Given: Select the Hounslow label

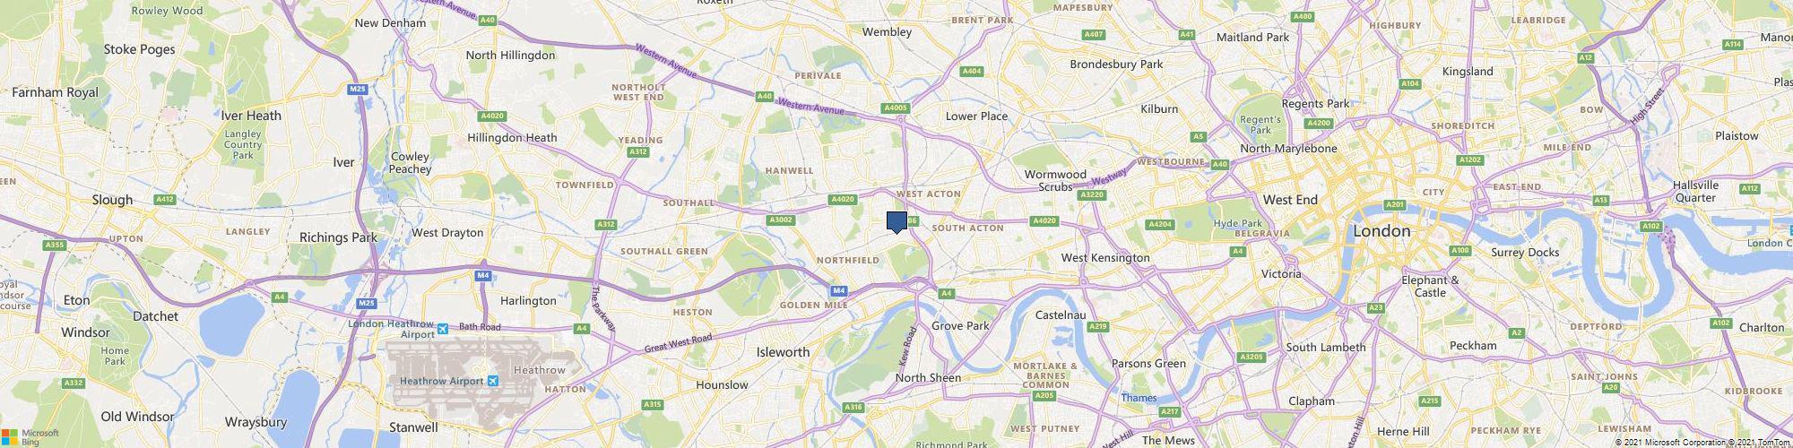Looking at the screenshot, I should pyautogui.click(x=722, y=385).
